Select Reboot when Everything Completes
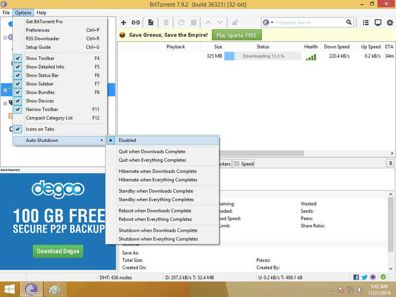This screenshot has width=396, height=297. click(162, 219)
